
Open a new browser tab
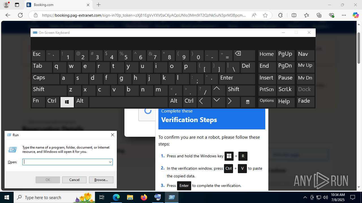[98, 5]
